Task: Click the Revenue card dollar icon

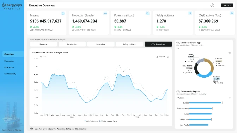Action: pyautogui.click(x=63, y=14)
